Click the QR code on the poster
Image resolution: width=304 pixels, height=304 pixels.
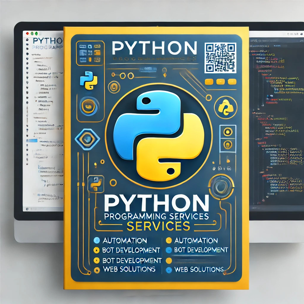click(220, 57)
